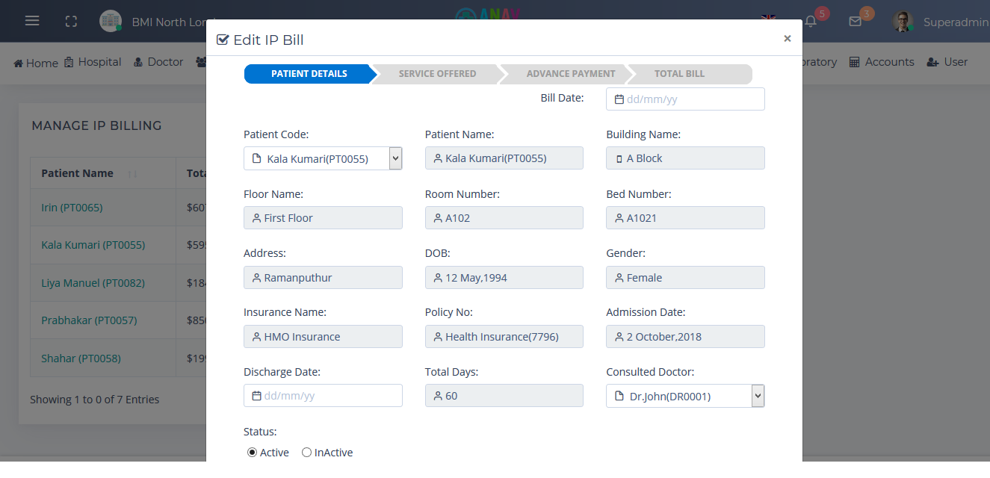Click the Showing entries text
The height and width of the screenshot is (478, 990).
tap(95, 400)
